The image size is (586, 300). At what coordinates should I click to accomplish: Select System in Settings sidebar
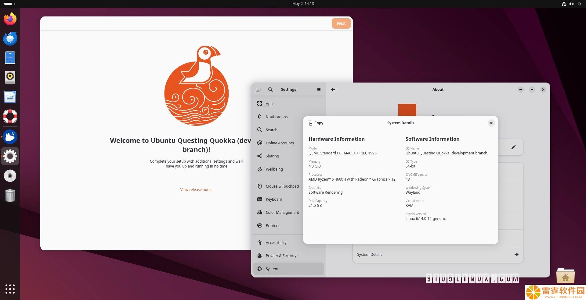click(x=288, y=269)
